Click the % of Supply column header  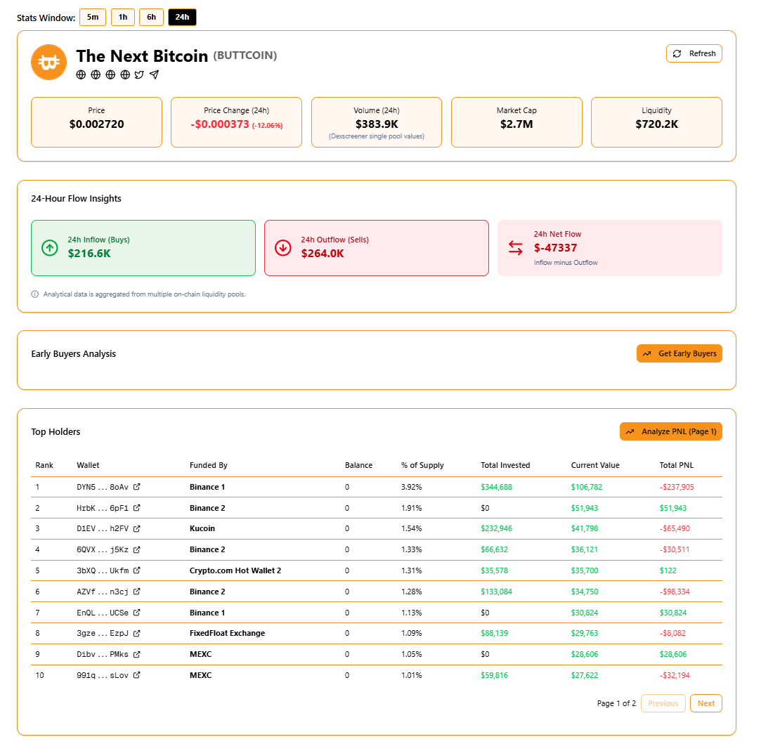coord(422,465)
